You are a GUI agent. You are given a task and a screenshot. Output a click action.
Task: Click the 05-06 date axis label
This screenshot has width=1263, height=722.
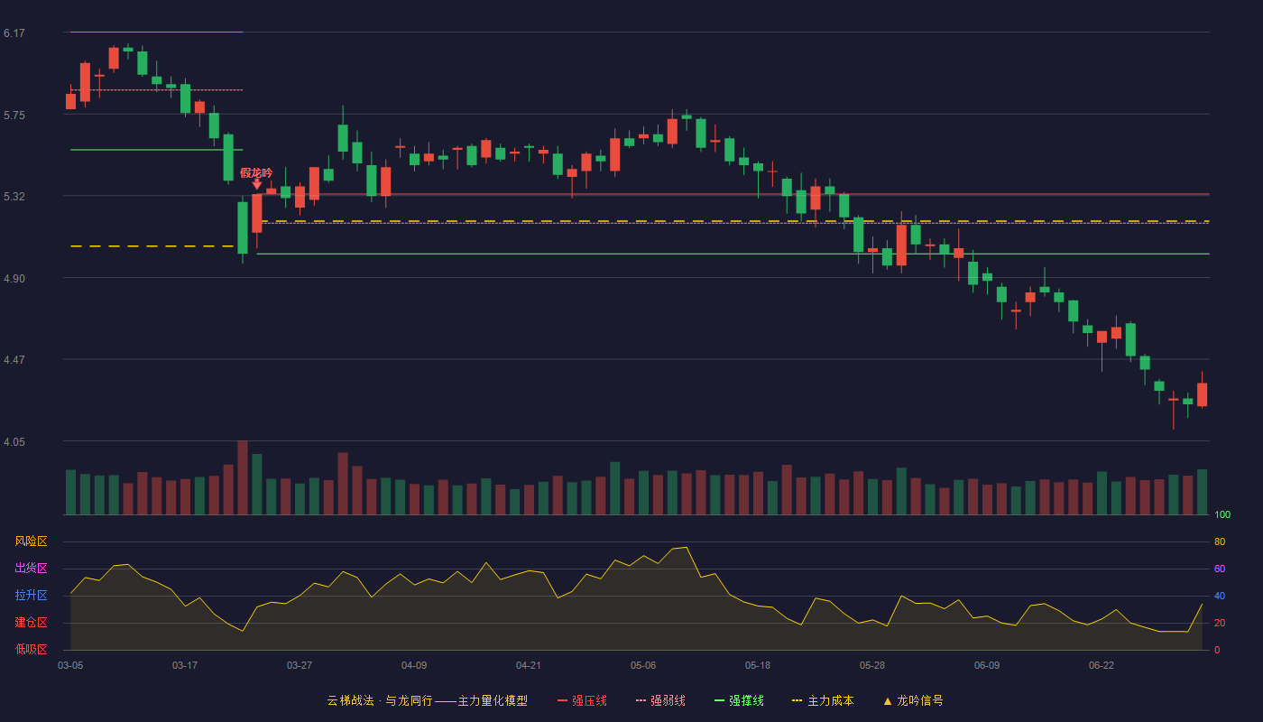(643, 665)
